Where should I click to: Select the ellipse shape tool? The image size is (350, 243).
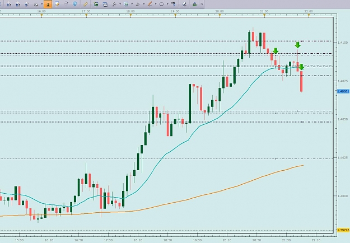point(162,4)
